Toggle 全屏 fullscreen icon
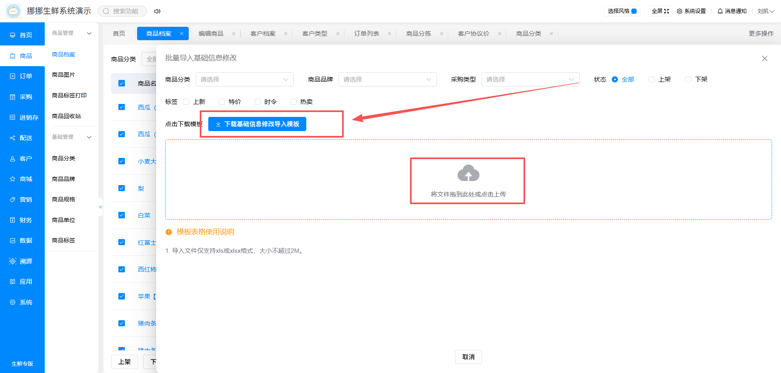Screen dimensions: 781x373 (x=666, y=11)
